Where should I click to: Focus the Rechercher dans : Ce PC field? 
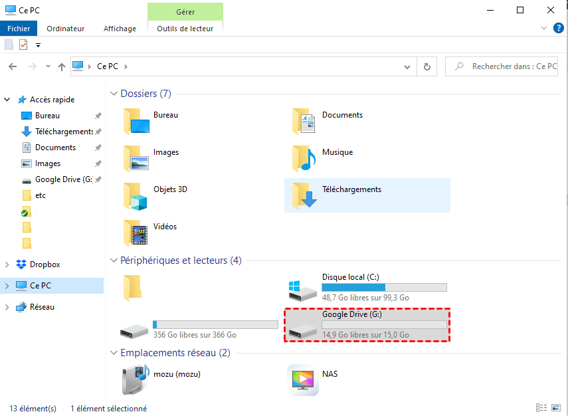(502, 66)
